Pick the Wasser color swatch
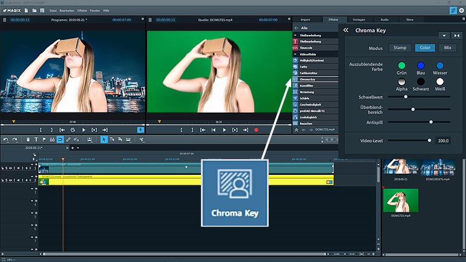466x262 pixels. [440, 65]
